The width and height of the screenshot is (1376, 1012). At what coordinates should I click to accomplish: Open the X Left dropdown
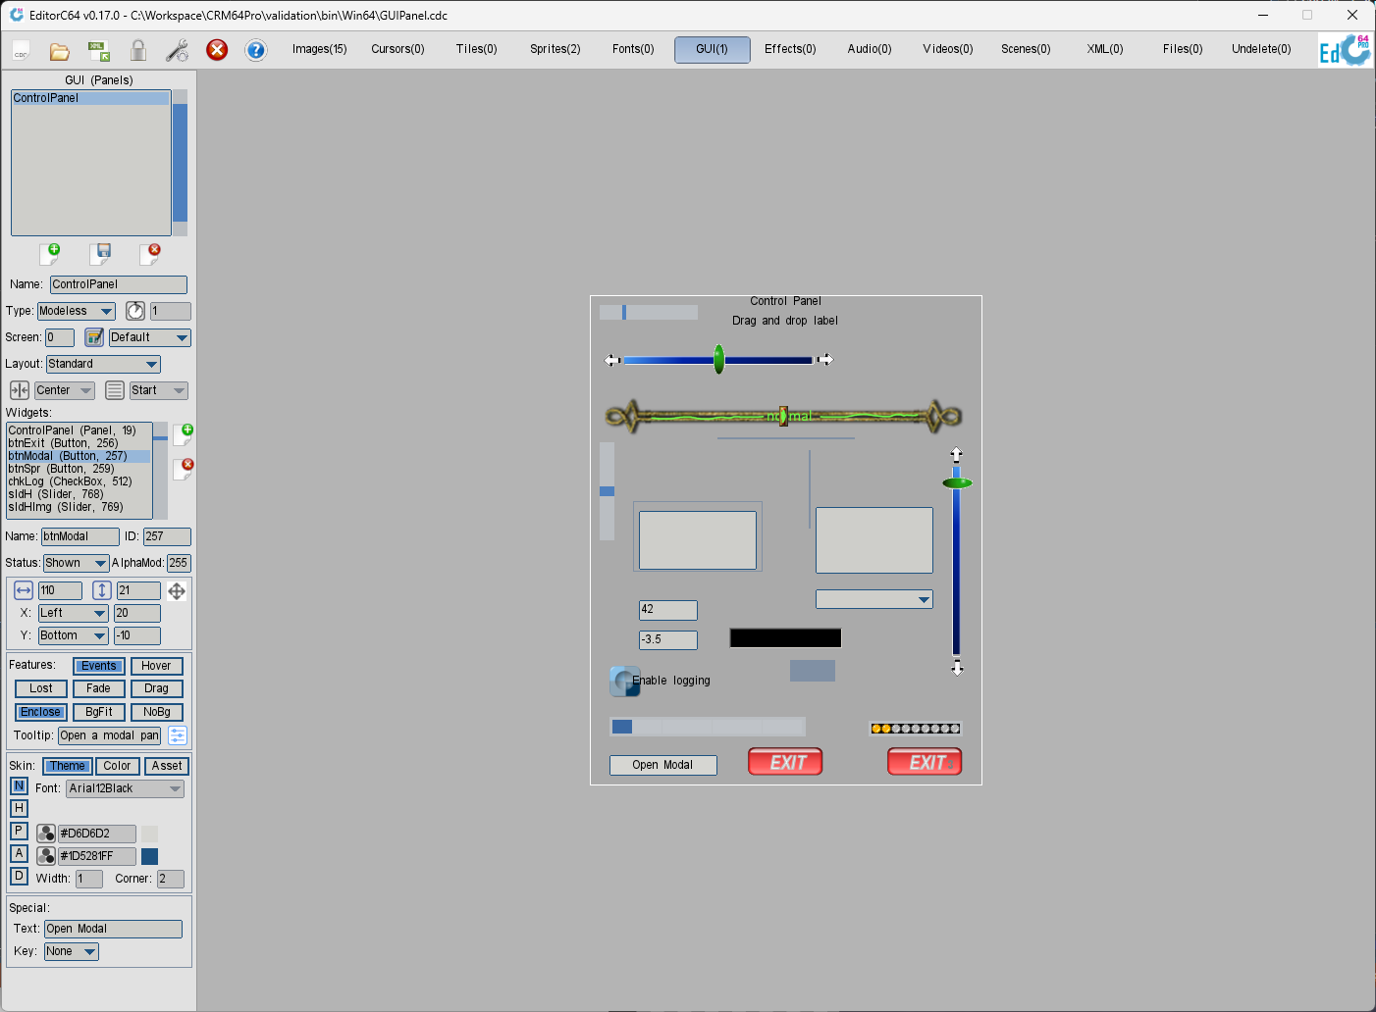[73, 613]
